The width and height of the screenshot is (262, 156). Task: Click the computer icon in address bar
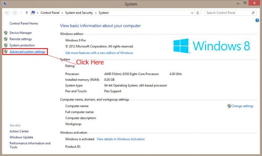[x=33, y=13]
